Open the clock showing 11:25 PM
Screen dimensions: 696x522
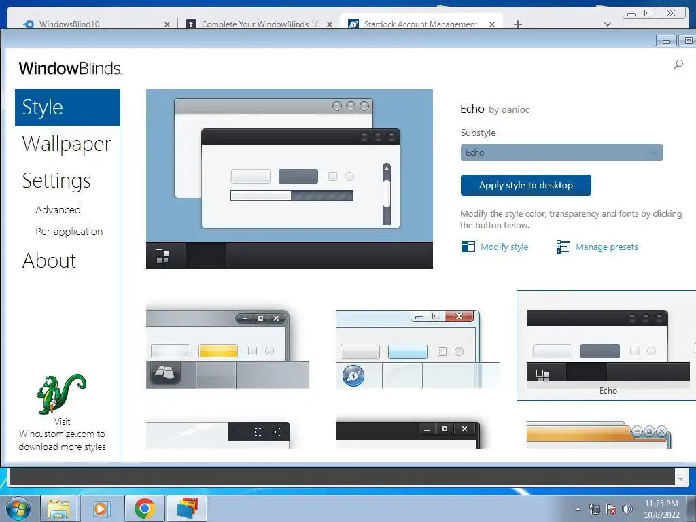pyautogui.click(x=661, y=509)
